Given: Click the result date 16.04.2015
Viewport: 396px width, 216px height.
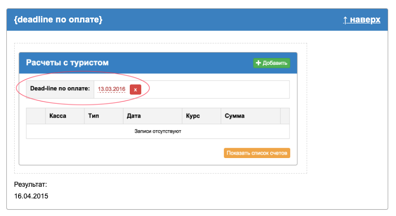Looking at the screenshot, I should tap(31, 196).
